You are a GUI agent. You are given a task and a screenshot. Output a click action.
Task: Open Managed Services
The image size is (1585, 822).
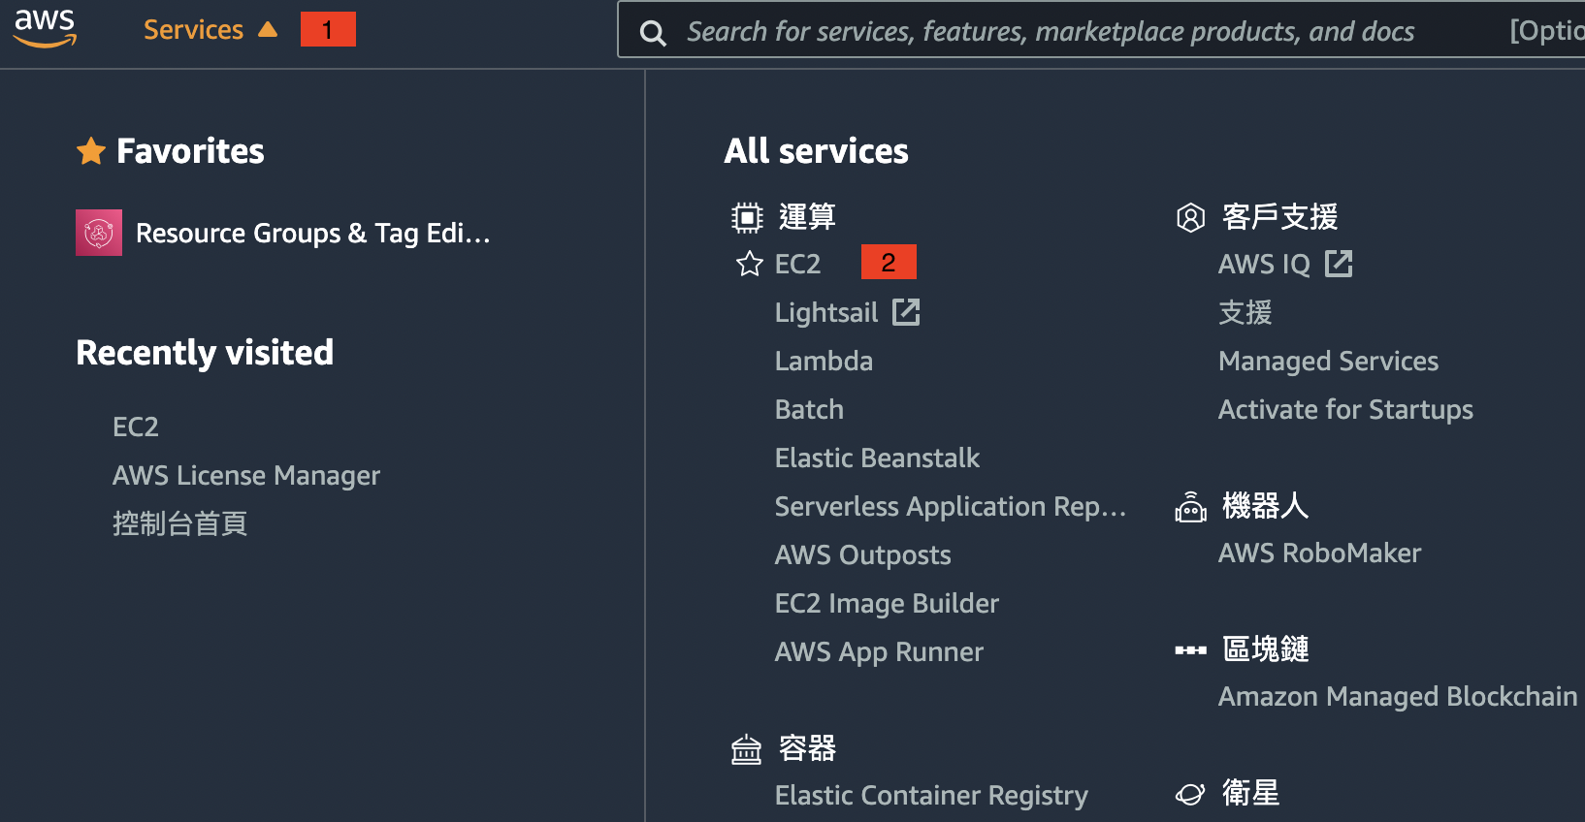coord(1328,361)
